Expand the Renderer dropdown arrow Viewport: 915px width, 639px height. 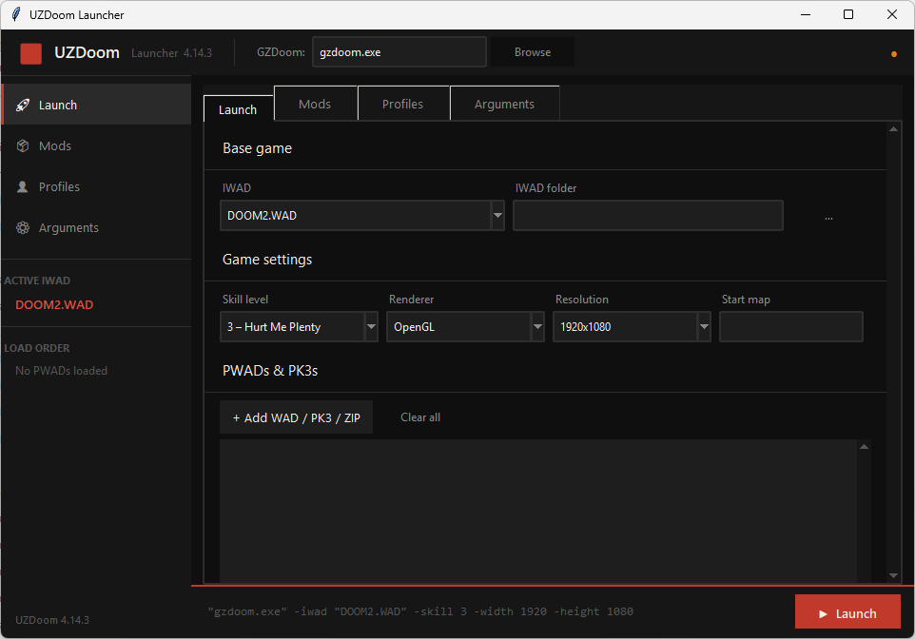tap(537, 327)
